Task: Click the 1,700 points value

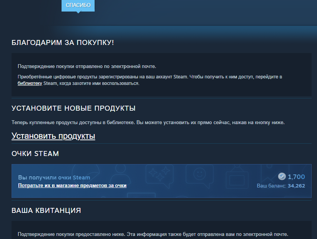Action: point(296,177)
